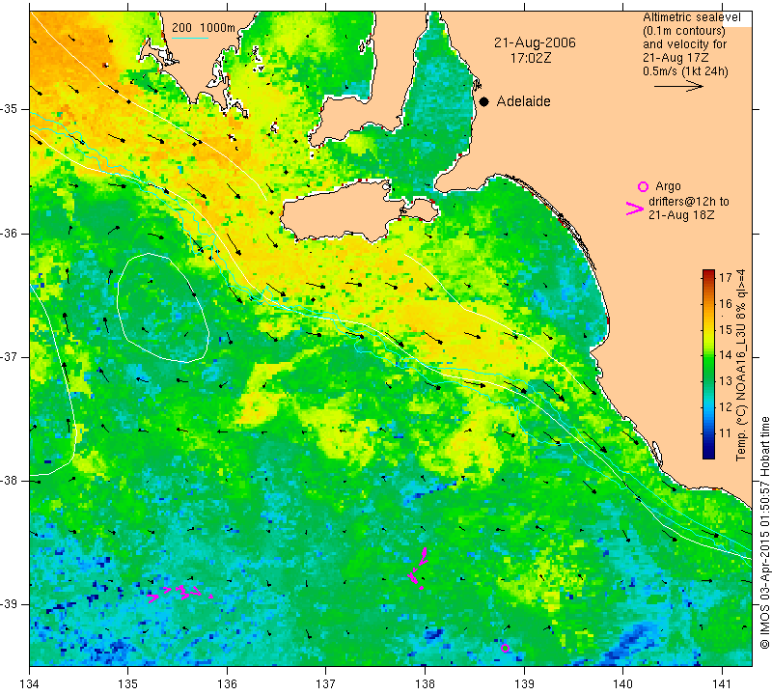Click the magenta Argo circle near 139E
The width and height of the screenshot is (772, 695).
tap(505, 648)
